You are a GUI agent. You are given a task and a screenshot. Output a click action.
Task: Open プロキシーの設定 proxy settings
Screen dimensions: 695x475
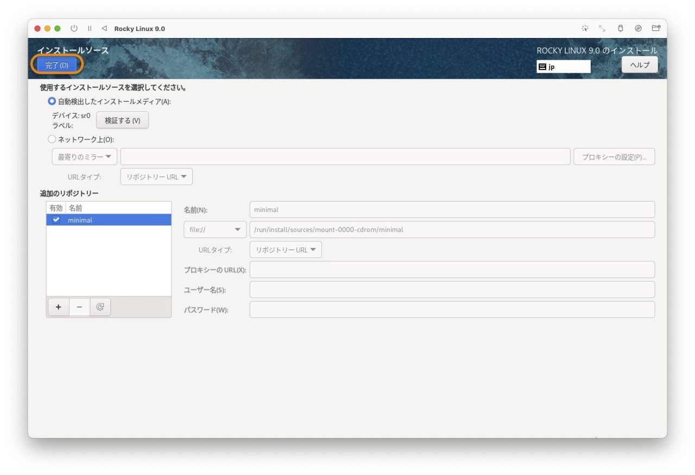pos(615,157)
